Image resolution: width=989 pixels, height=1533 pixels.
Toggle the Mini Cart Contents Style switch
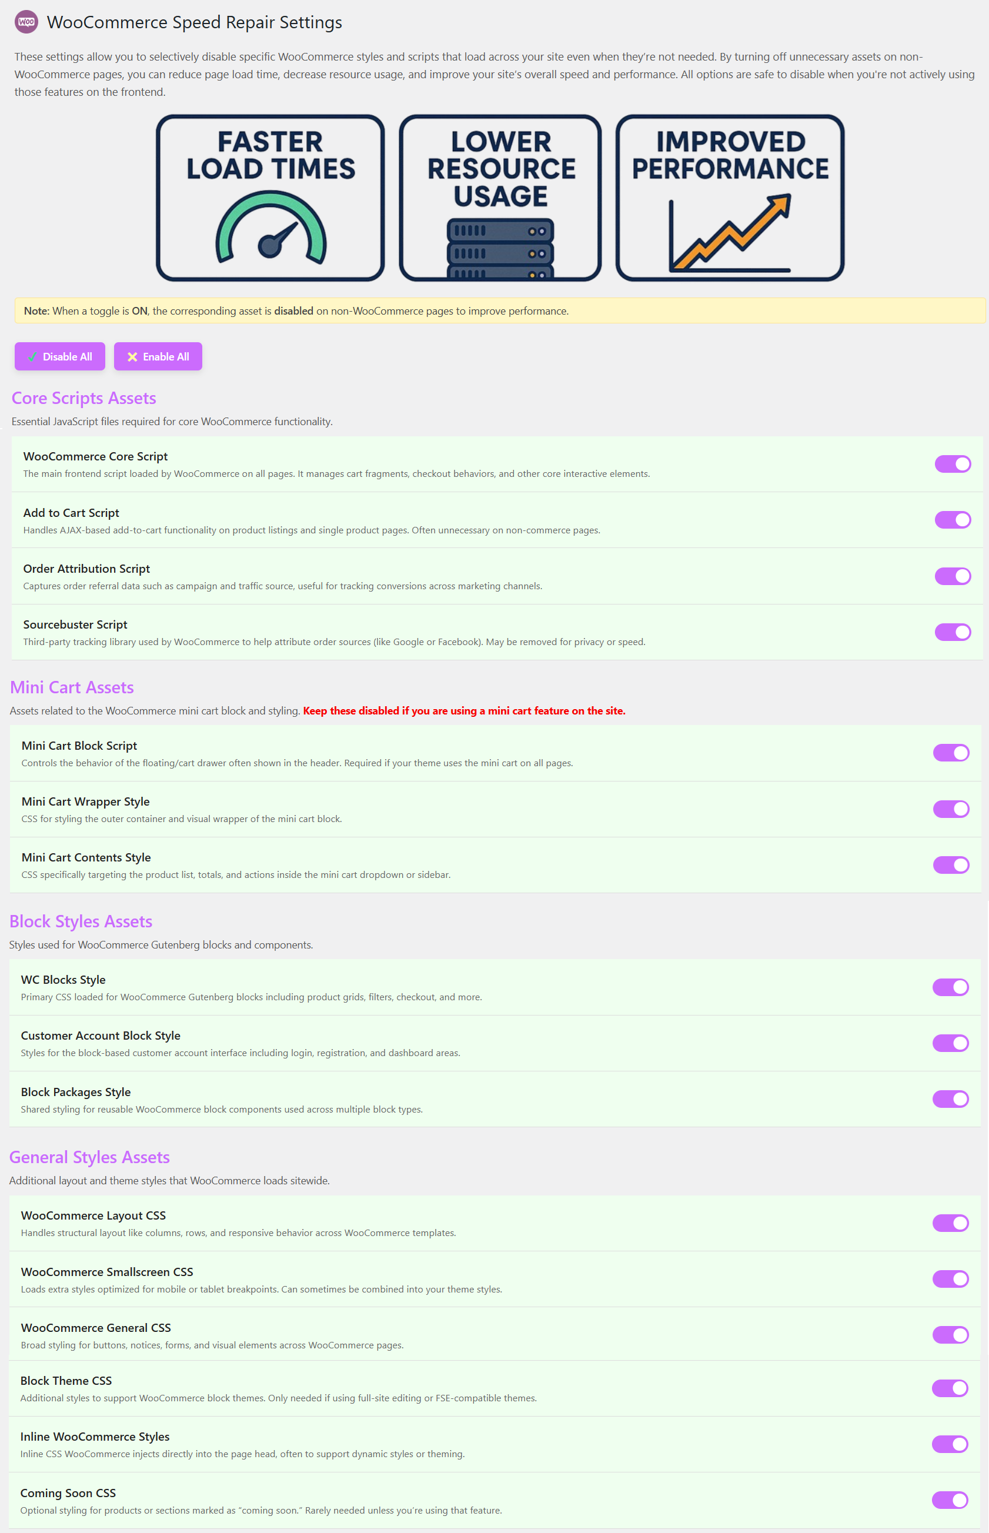(x=951, y=865)
